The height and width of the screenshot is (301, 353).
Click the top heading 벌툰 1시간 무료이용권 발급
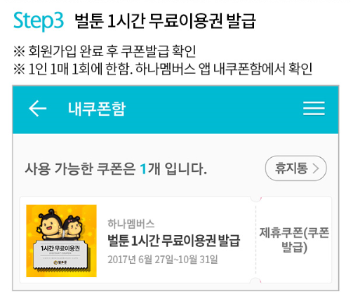point(165,21)
